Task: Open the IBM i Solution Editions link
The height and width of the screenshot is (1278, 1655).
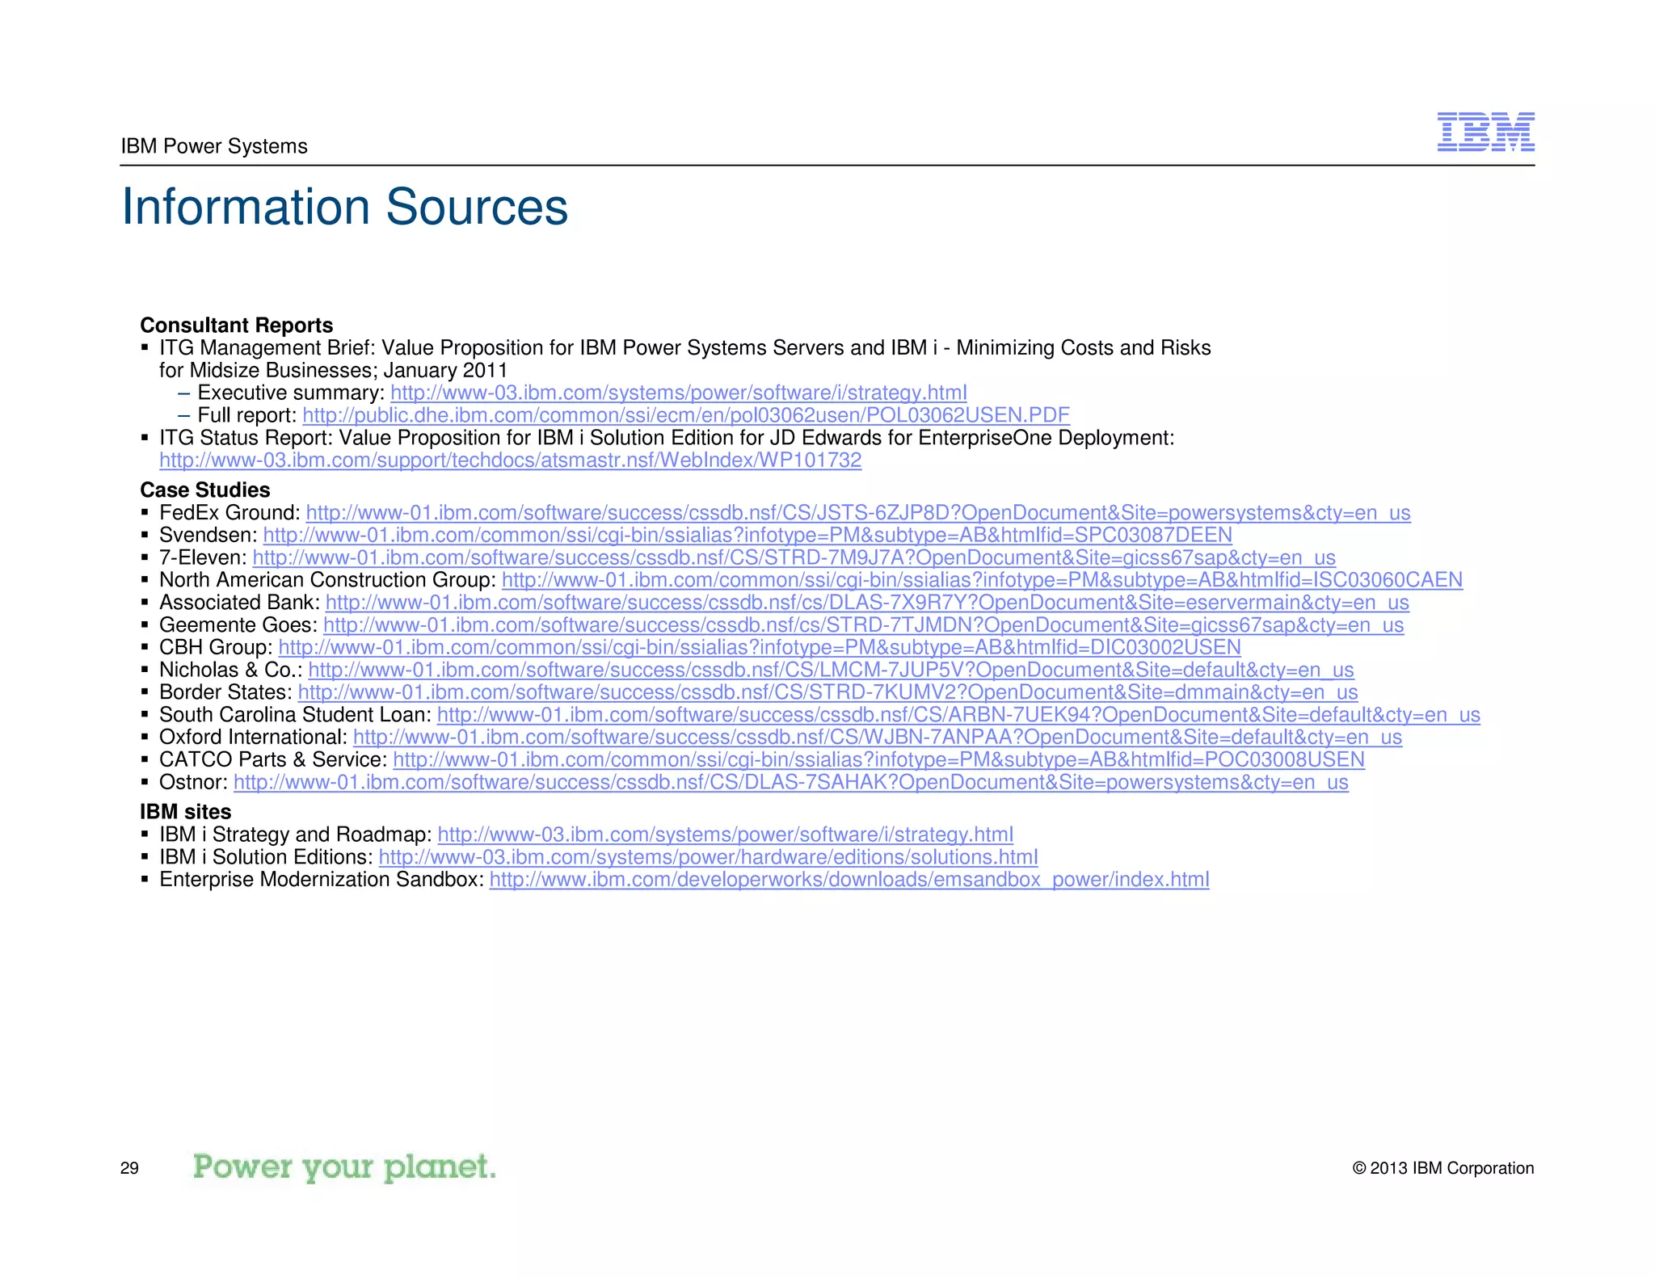Action: coord(708,858)
